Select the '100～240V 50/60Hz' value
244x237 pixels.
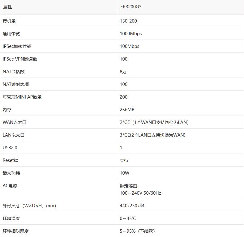pyautogui.click(x=140, y=193)
